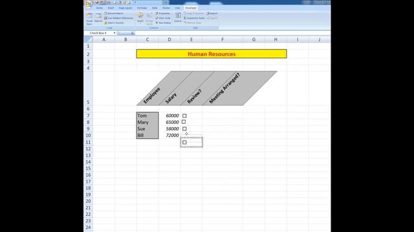The image size is (414, 232).
Task: Select column F header
Action: point(223,39)
